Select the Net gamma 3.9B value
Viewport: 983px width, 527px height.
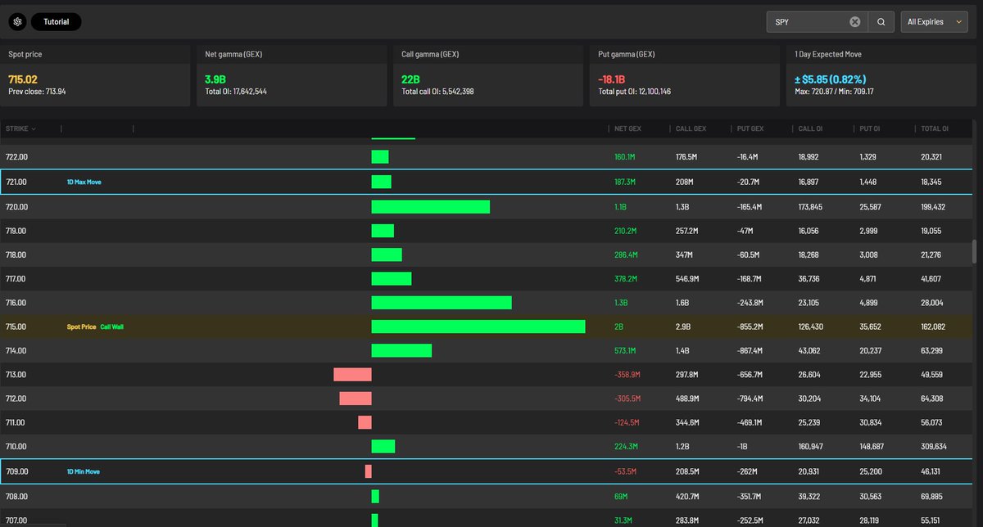(x=217, y=79)
